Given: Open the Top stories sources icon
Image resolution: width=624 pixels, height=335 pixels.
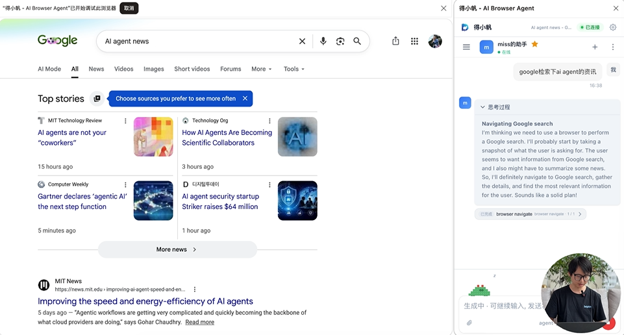Looking at the screenshot, I should 97,99.
